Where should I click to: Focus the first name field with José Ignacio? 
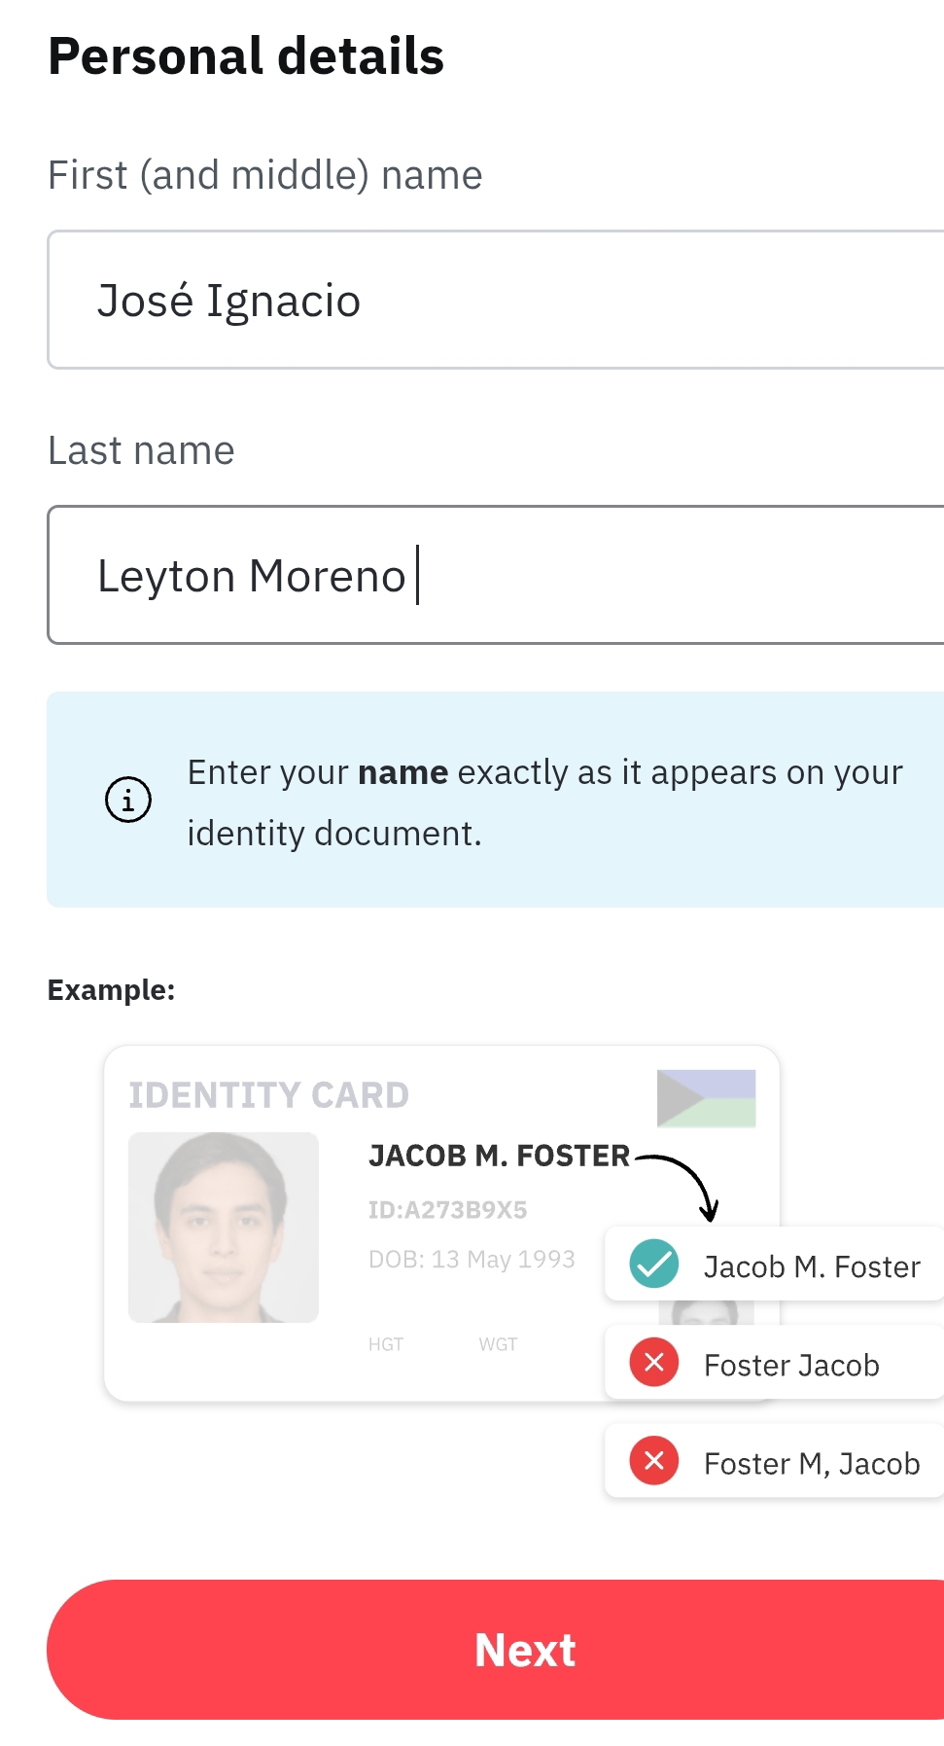click(496, 300)
